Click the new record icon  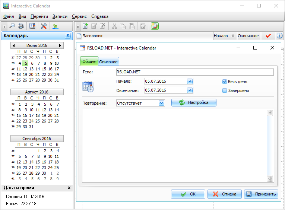(85, 26)
